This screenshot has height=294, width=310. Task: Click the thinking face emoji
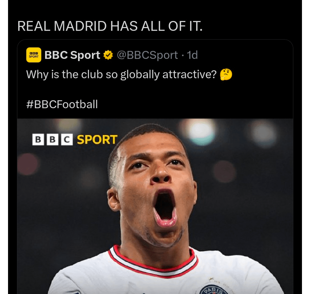226,75
